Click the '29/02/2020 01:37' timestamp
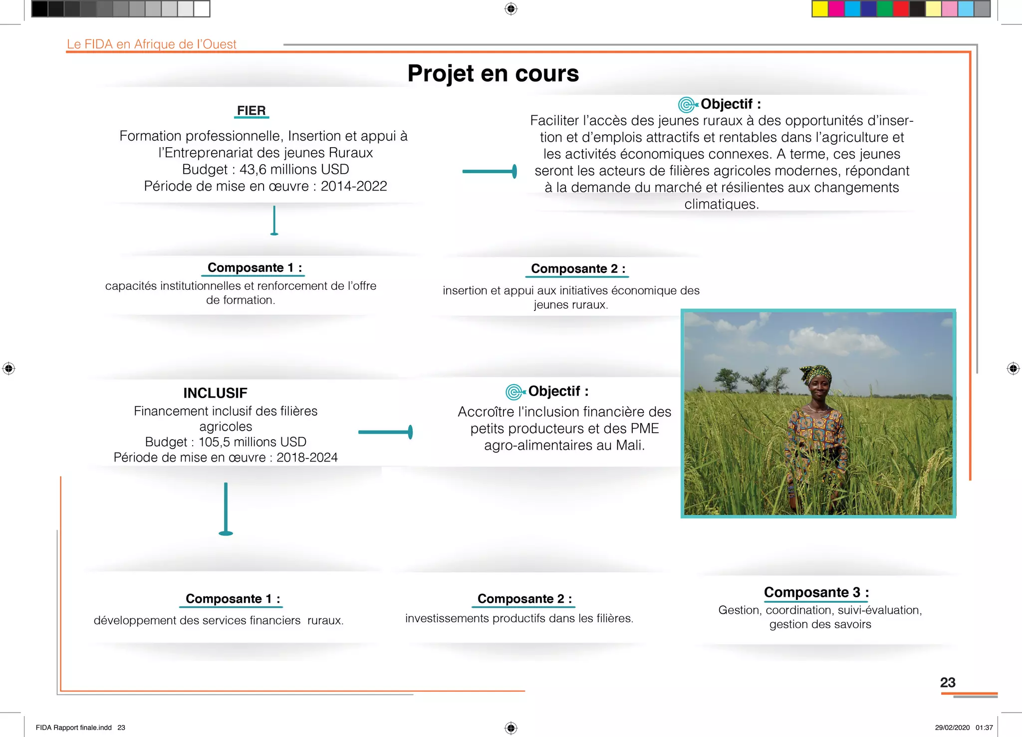Viewport: 1022px width, 737px height. pyautogui.click(x=964, y=728)
